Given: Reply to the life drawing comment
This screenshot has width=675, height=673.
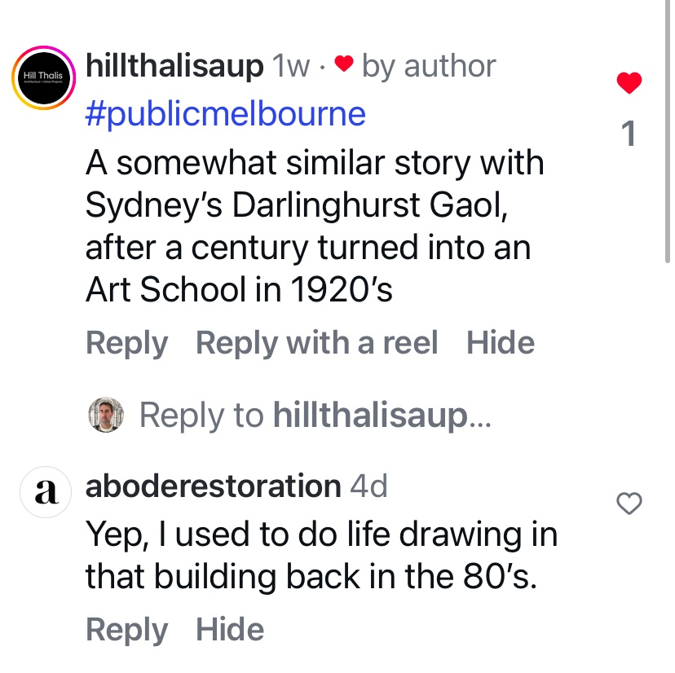Looking at the screenshot, I should [126, 630].
